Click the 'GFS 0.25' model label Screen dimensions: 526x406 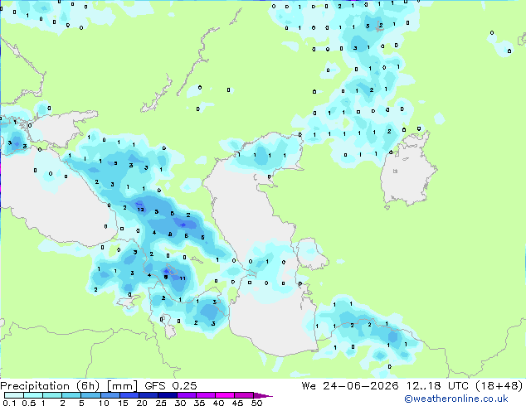click(171, 386)
